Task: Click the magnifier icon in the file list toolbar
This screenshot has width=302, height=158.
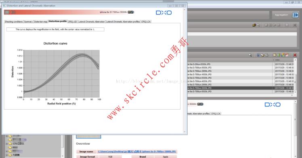Action: point(250,55)
